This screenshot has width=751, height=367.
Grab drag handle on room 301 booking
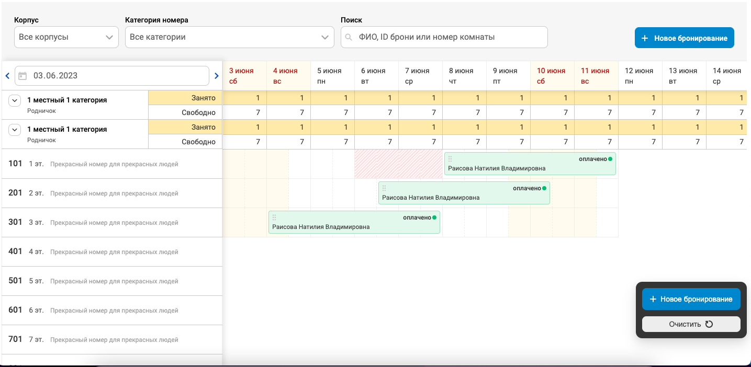pyautogui.click(x=274, y=217)
